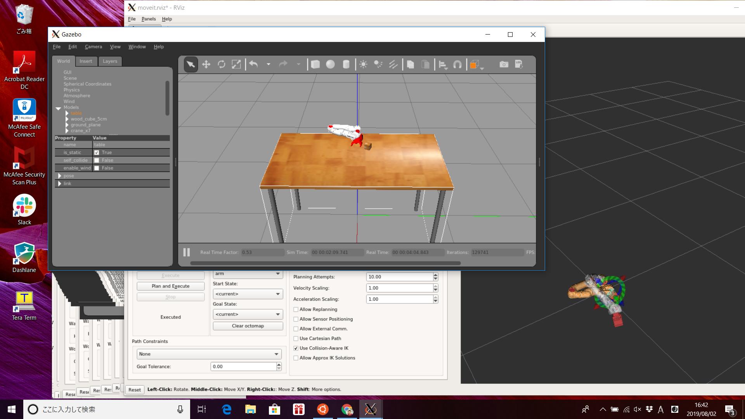Select the translate mode tool

point(206,64)
